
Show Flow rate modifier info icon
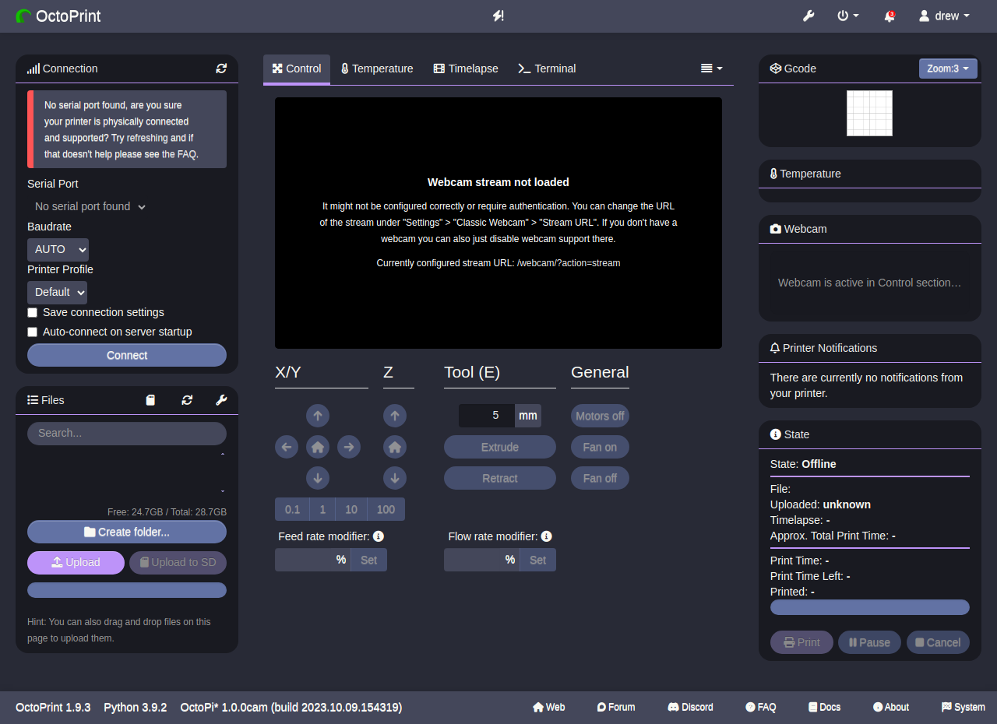click(x=547, y=536)
